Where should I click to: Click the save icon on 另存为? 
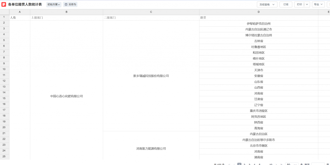tap(66, 4)
